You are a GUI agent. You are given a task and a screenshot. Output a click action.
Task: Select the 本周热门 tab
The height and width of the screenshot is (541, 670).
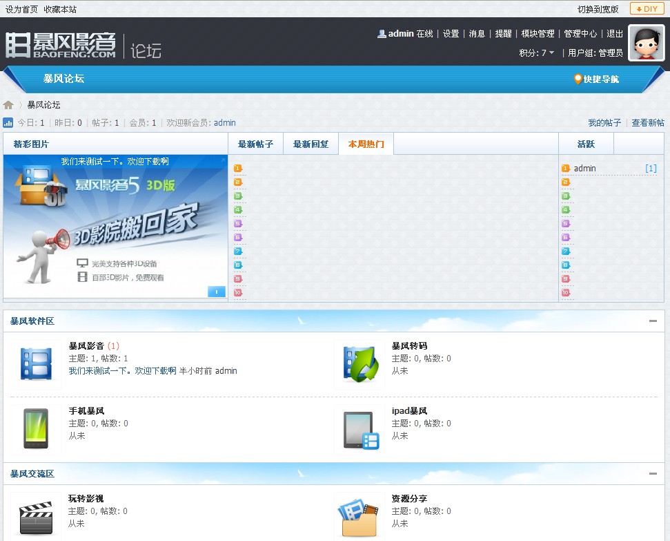366,144
